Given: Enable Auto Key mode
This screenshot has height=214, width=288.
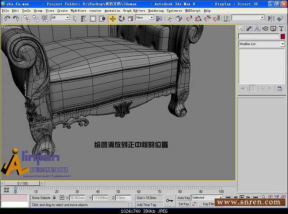Looking at the screenshot, I should point(183,198).
